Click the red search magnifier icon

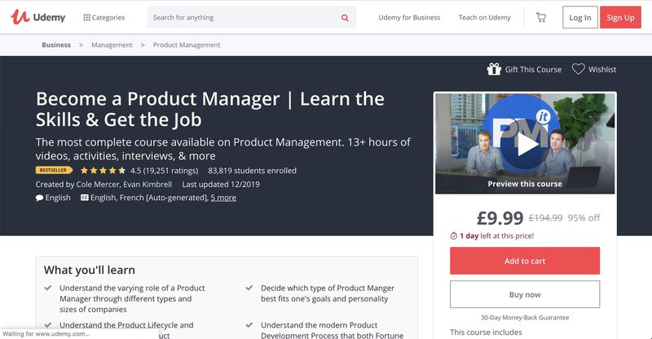click(345, 18)
